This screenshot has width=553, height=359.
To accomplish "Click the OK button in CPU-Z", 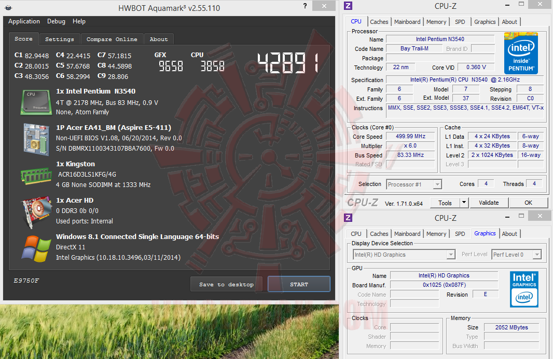I will 528,203.
